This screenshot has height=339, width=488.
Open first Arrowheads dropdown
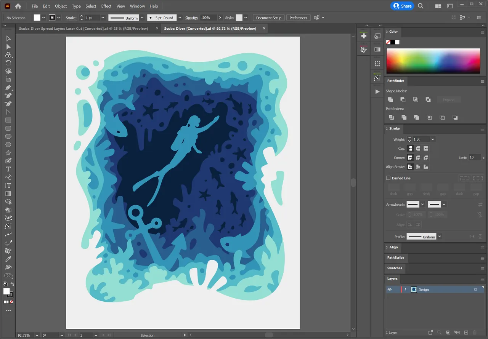pyautogui.click(x=422, y=205)
